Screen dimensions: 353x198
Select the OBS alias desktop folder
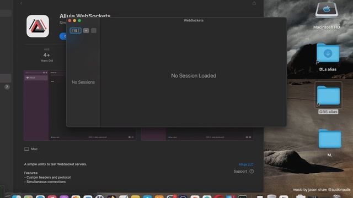(329, 95)
